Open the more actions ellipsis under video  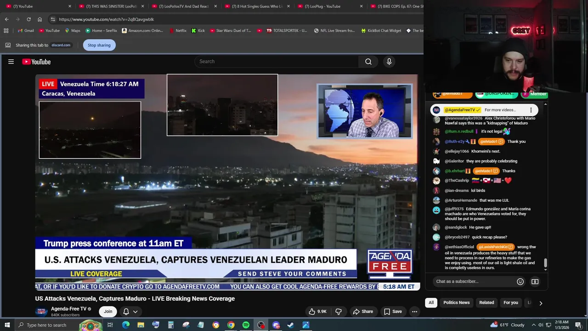[x=414, y=311]
